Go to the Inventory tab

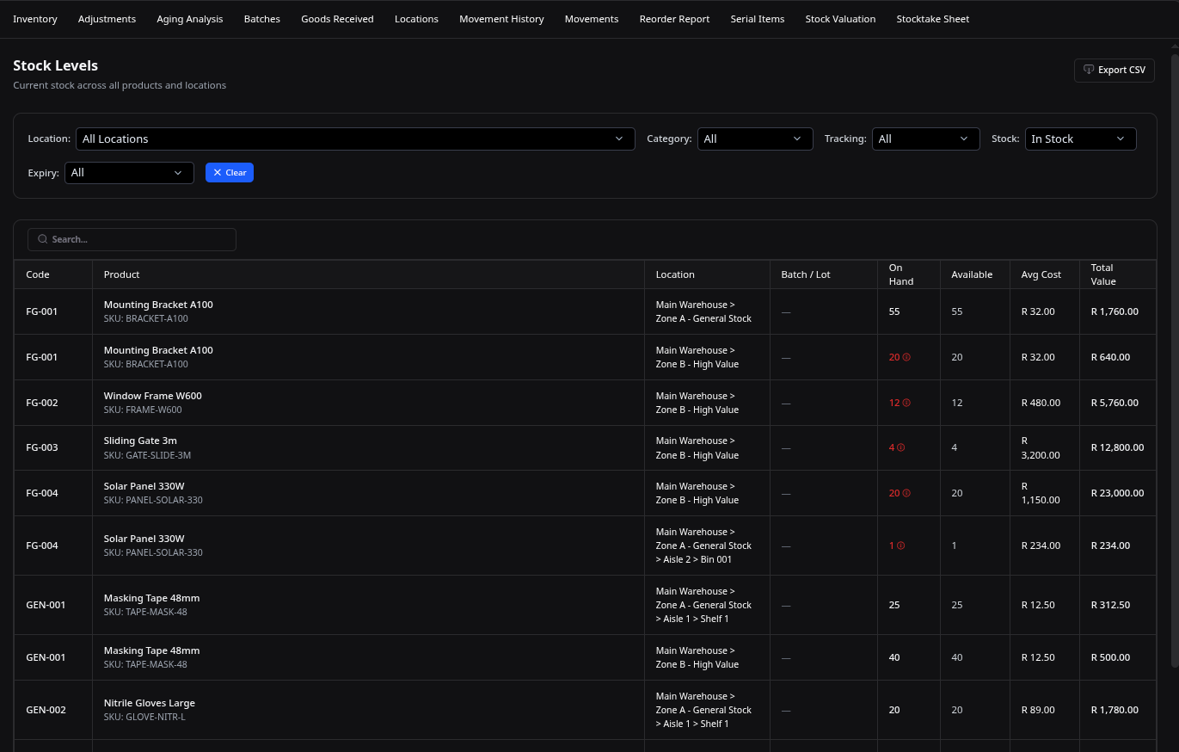point(35,19)
